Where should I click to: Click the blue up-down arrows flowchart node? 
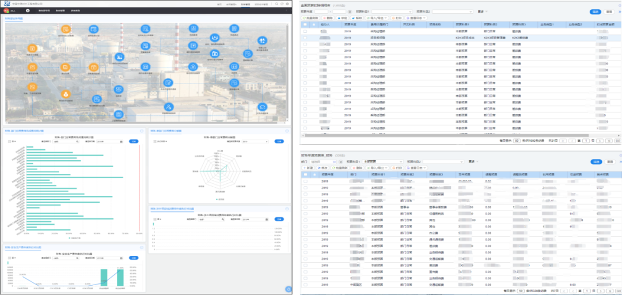(x=262, y=40)
